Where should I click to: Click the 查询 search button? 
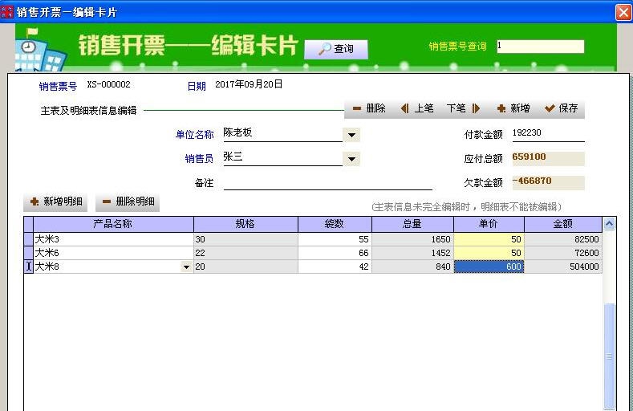(x=336, y=49)
